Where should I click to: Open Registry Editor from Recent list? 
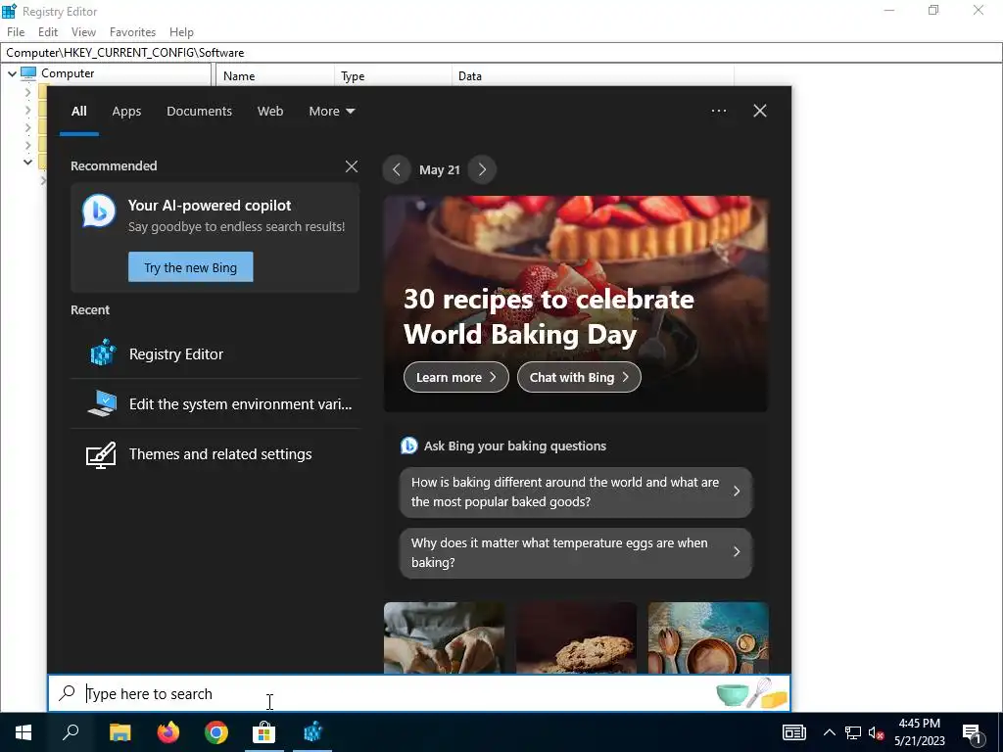pyautogui.click(x=215, y=353)
